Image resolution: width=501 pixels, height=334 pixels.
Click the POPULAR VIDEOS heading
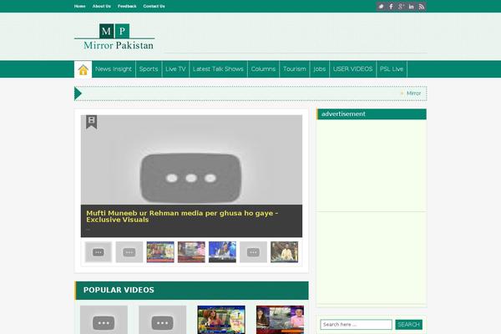click(119, 291)
